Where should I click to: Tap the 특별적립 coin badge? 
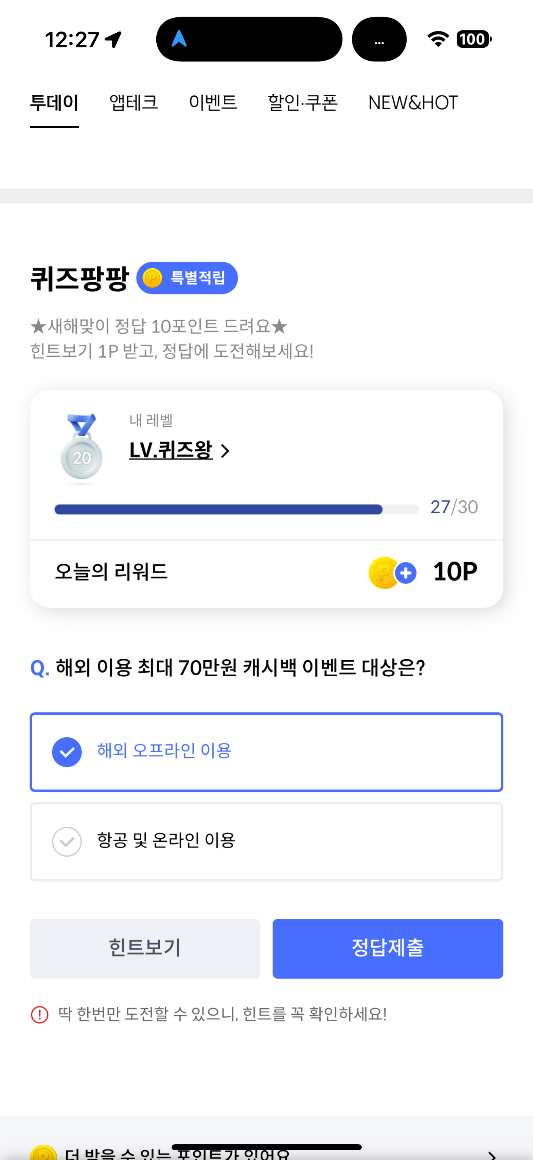(187, 278)
